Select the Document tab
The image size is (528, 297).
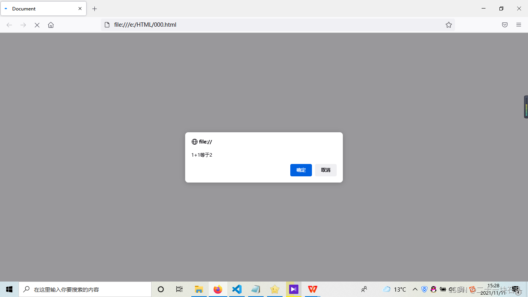(x=43, y=9)
